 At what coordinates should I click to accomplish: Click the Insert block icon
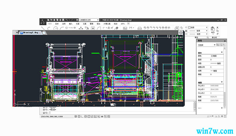177,28
